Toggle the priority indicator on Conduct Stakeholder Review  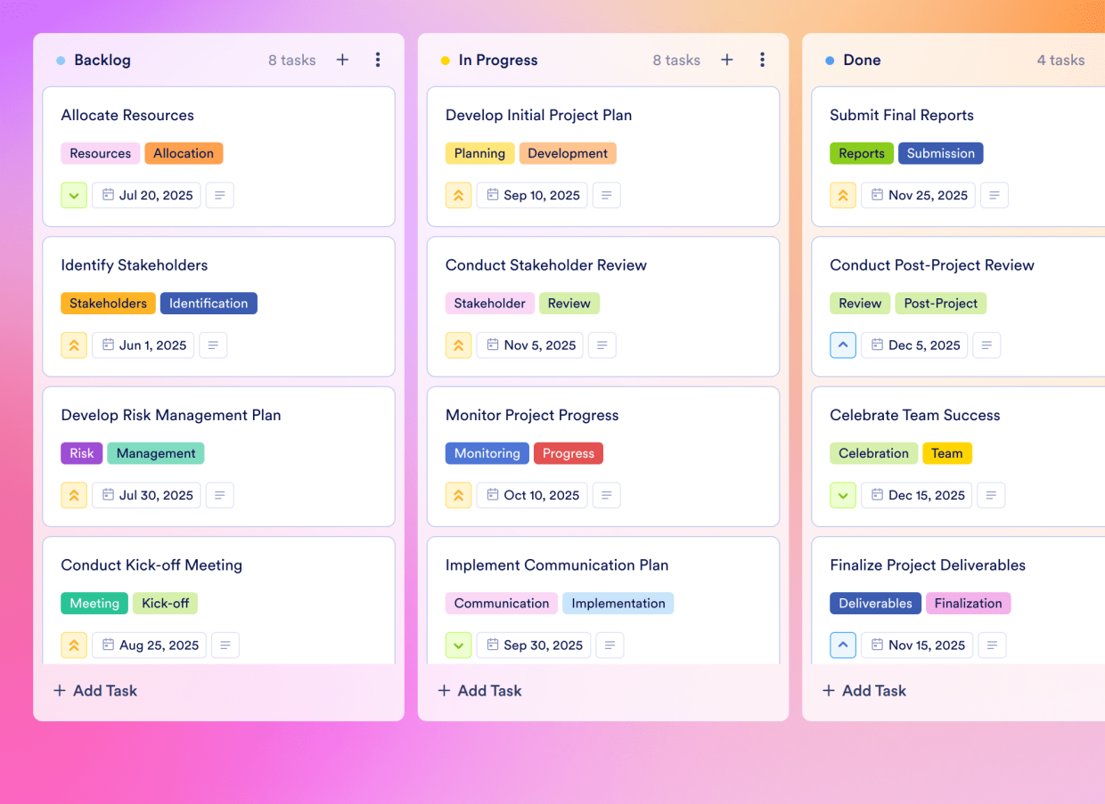tap(458, 345)
